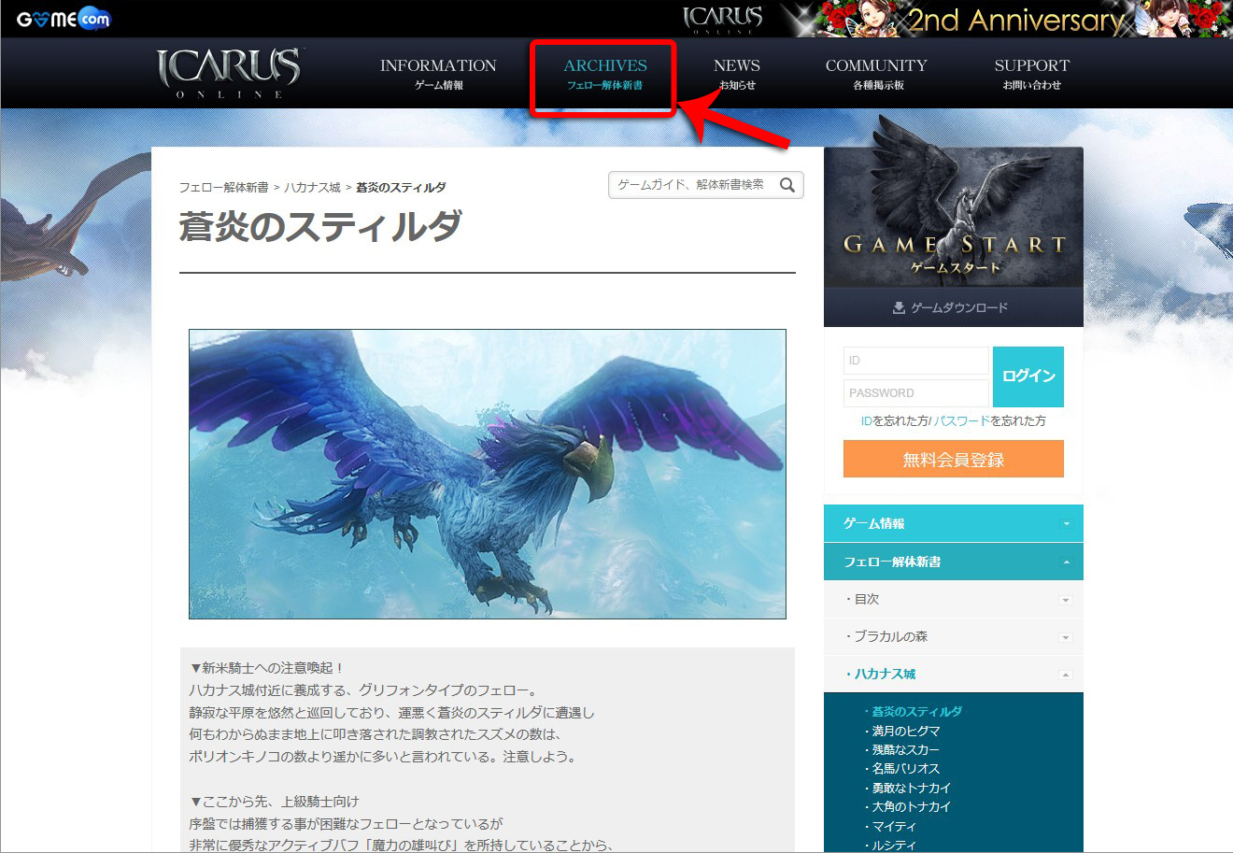Viewport: 1233px width, 853px height.
Task: Focus the PASSWORD input field
Action: (915, 393)
